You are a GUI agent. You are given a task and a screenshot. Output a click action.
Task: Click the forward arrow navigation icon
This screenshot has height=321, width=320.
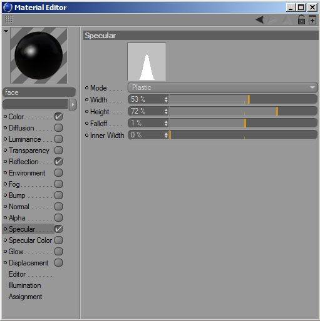272,20
